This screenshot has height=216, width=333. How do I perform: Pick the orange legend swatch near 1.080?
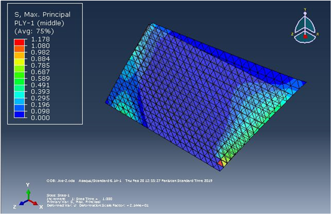point(20,49)
